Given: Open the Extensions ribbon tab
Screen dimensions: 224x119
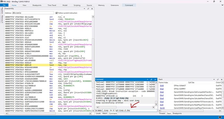Looking at the screenshot, I should 115,5.
